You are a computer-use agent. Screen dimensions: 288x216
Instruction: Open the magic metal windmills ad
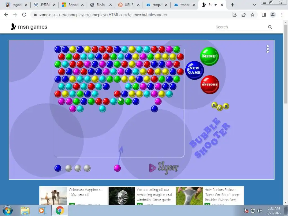[x=141, y=195]
